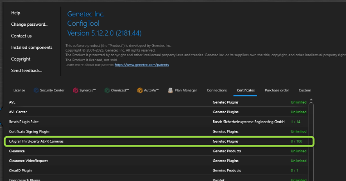Click the Security Center shield icon
The height and width of the screenshot is (181, 346).
(x=36, y=90)
